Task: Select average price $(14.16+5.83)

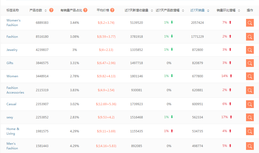Action: tap(106, 146)
